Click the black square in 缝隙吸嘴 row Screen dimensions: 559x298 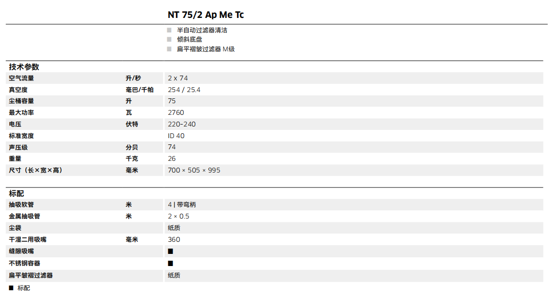coord(171,251)
